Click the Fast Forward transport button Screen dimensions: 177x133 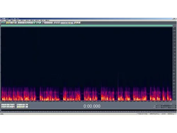(x=8, y=107)
